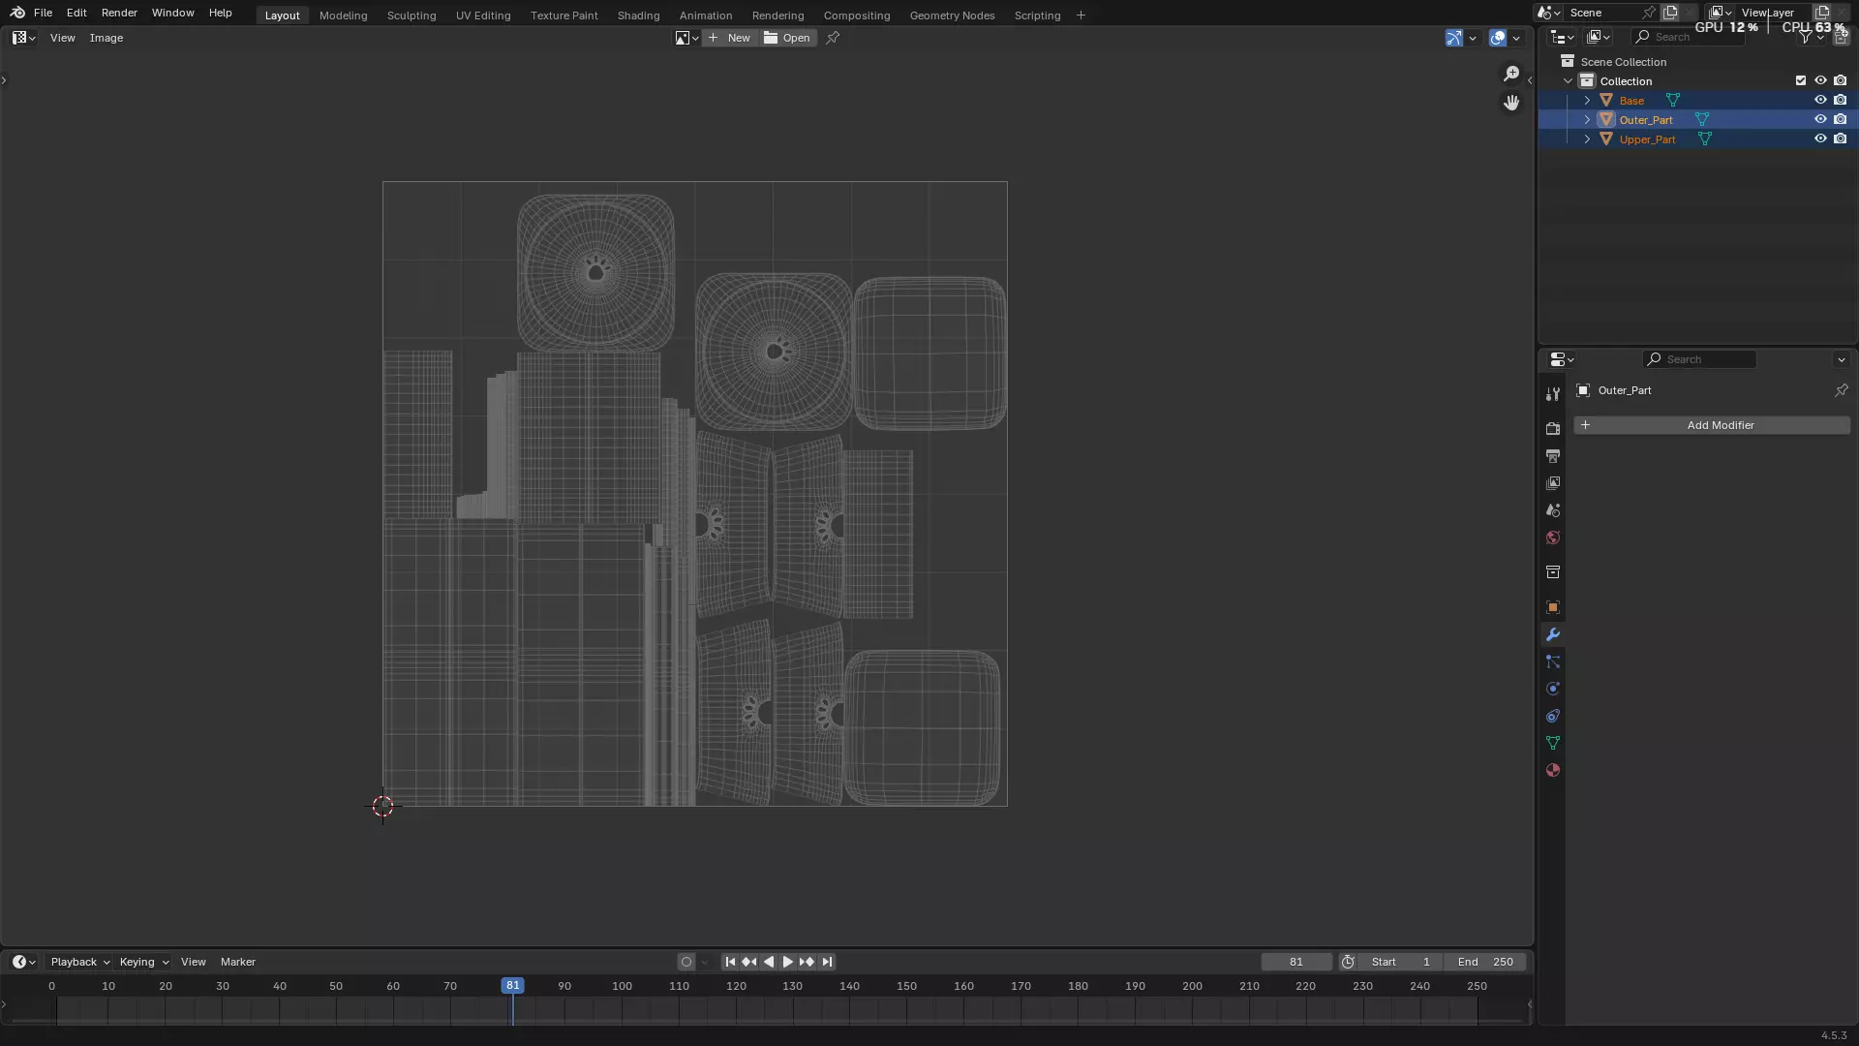This screenshot has height=1046, width=1859.
Task: Switch to the UV Editing workspace tab
Action: [x=483, y=15]
